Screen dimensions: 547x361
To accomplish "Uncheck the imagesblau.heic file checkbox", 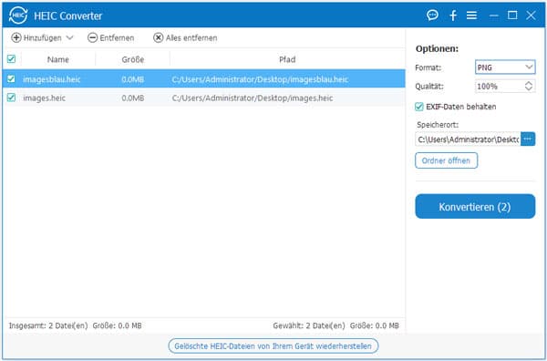I will tap(11, 78).
